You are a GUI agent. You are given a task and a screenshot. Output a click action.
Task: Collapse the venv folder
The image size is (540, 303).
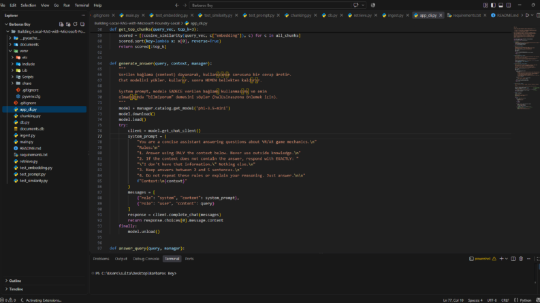10,51
